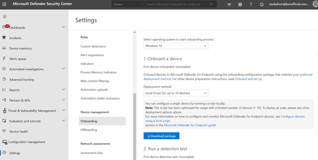This screenshot has width=318, height=160.
Task: Open the app launcher waffle icon
Action: 4,4
